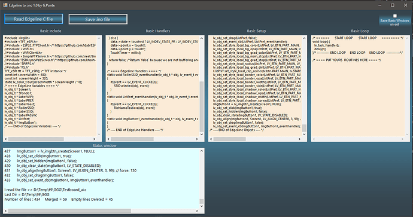
Task: Click left scroll arrow in Basic Setup pane
Action: coord(211,139)
